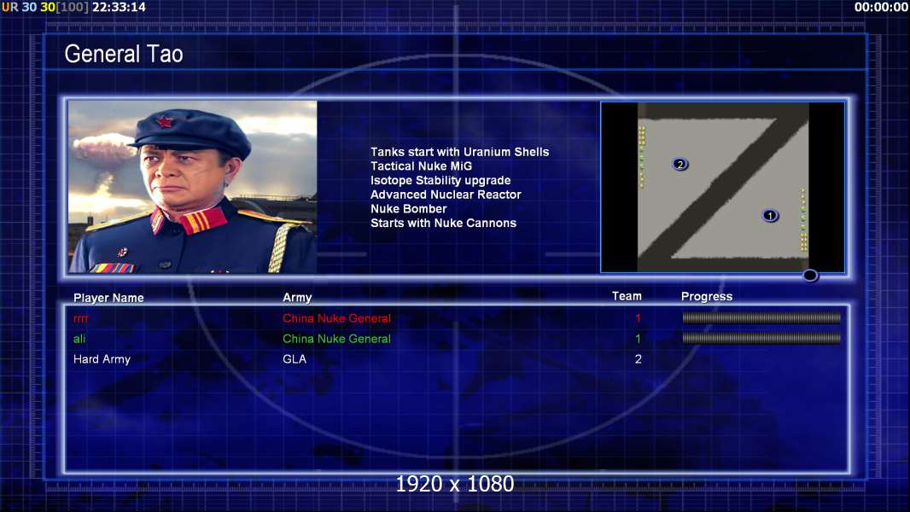Click the 00:00:00 timer overlay
This screenshot has width=910, height=512.
pyautogui.click(x=881, y=7)
